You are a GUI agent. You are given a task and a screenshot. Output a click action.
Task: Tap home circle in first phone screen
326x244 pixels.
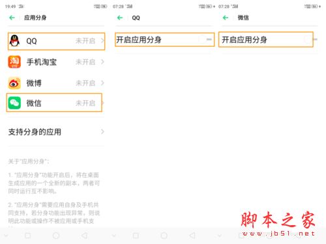click(x=56, y=236)
